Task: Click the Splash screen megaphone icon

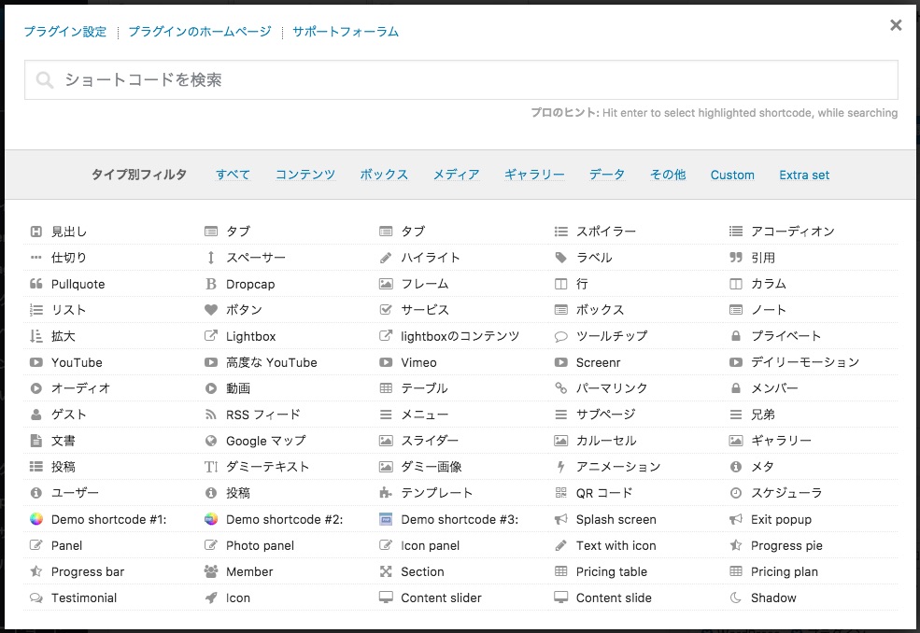Action: (x=561, y=519)
